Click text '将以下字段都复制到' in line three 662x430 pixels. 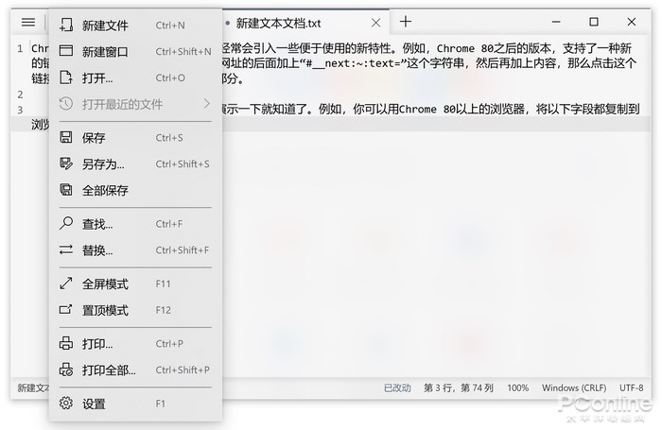pos(587,110)
